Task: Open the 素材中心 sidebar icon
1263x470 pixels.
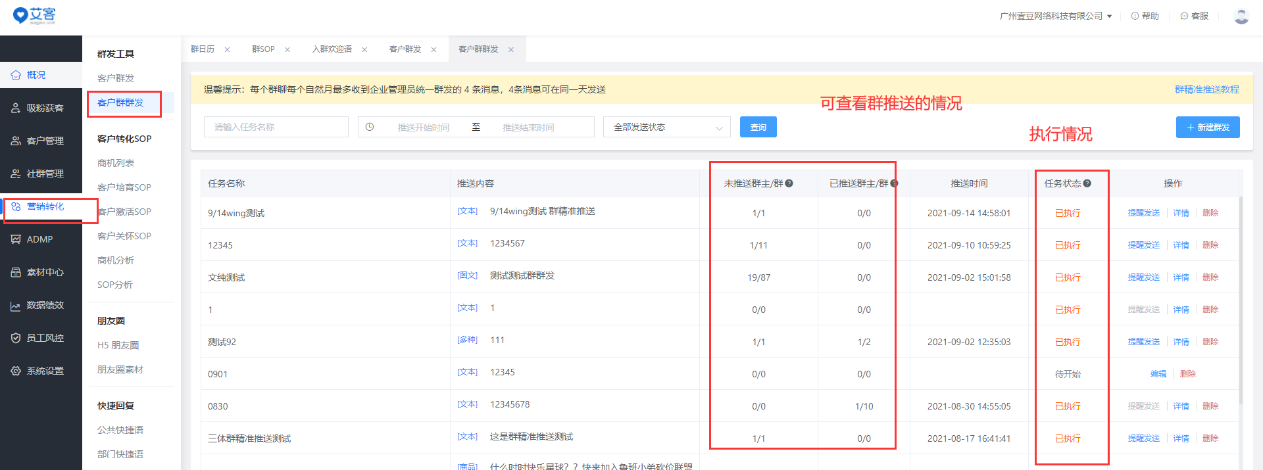Action: [16, 272]
